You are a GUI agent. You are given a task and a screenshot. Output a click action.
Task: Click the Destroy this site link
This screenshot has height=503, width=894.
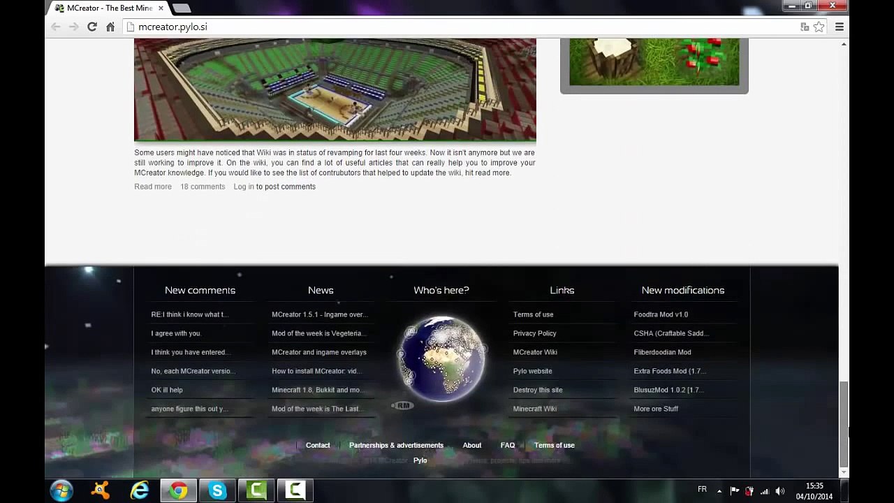(538, 390)
